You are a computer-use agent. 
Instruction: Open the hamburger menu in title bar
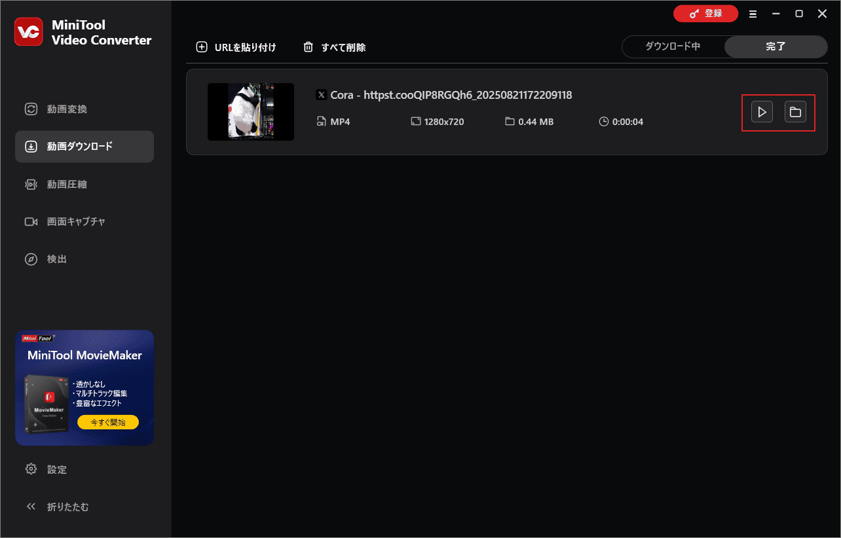[x=753, y=14]
